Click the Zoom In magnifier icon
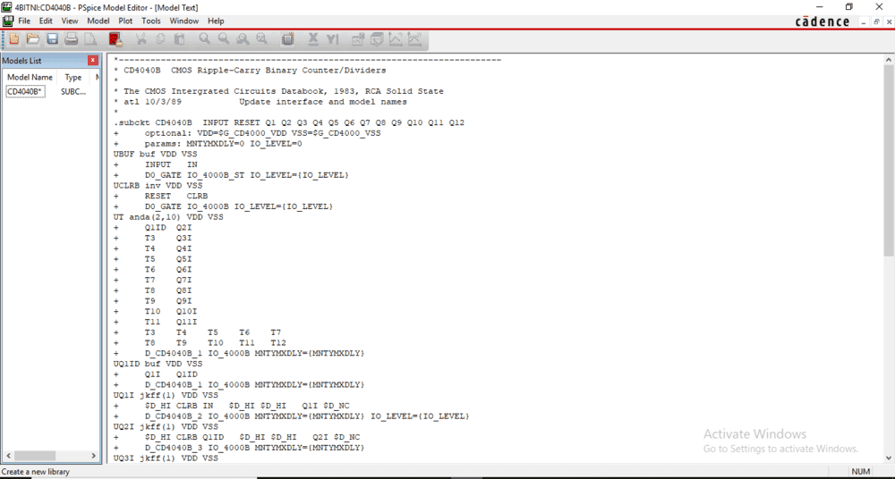This screenshot has height=479, width=895. coord(205,38)
